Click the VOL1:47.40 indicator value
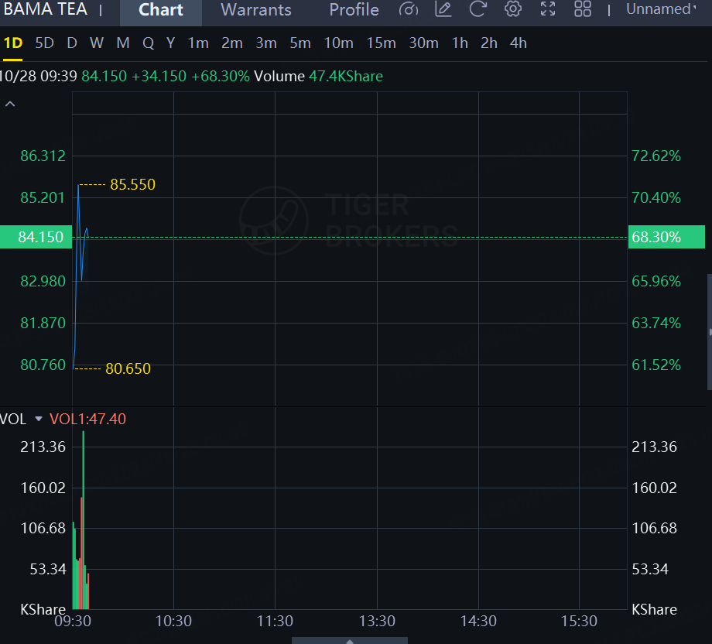 [x=87, y=419]
